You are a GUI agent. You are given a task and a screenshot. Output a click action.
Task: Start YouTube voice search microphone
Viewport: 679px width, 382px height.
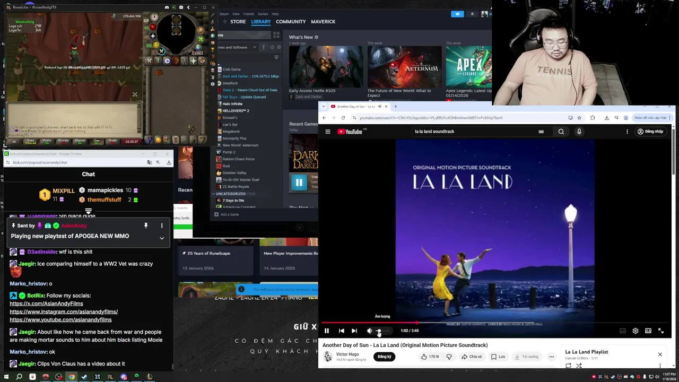tap(579, 132)
